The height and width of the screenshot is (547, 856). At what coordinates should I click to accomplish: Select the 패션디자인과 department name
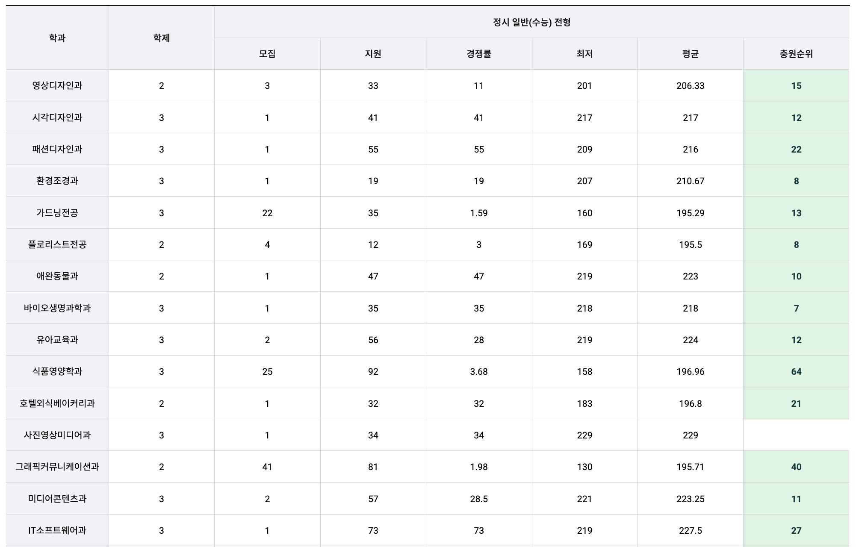pyautogui.click(x=56, y=148)
